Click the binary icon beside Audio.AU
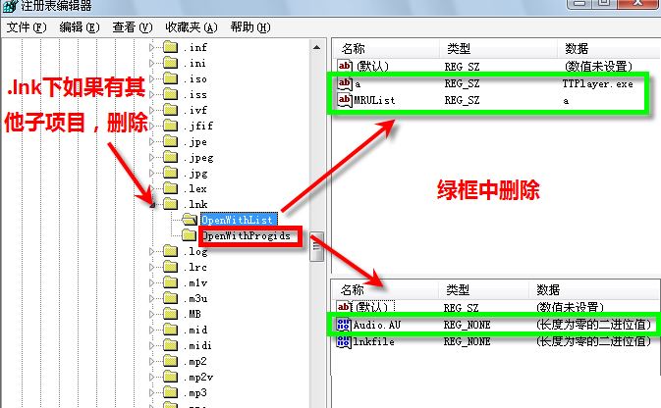Screen dimensions: 661x408 click(x=344, y=325)
